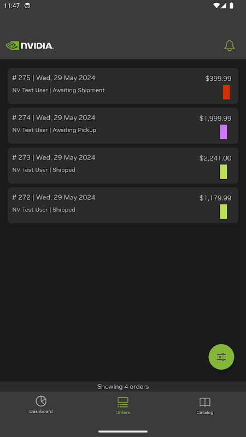Tap the NVIDIA logo in header
This screenshot has width=246, height=437.
[30, 46]
